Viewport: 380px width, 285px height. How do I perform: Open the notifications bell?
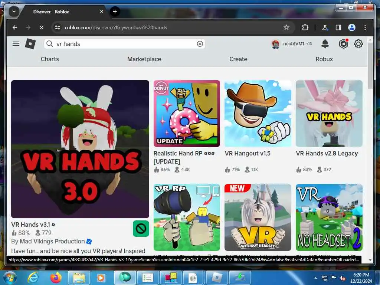[325, 44]
